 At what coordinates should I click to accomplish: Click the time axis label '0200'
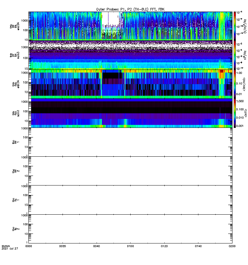pyautogui.click(x=232, y=246)
